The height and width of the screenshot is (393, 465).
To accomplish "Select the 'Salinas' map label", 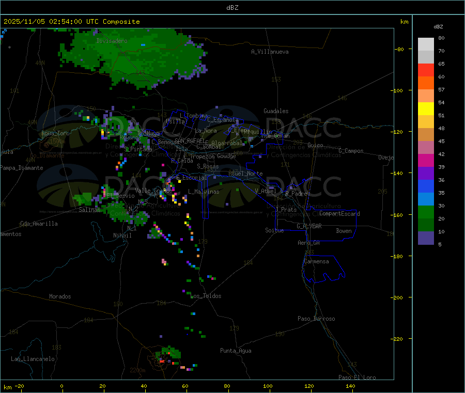I will point(89,210).
